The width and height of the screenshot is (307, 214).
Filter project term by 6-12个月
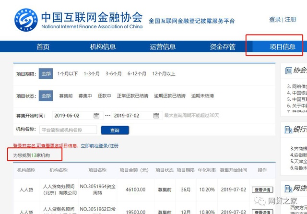coord(137,74)
